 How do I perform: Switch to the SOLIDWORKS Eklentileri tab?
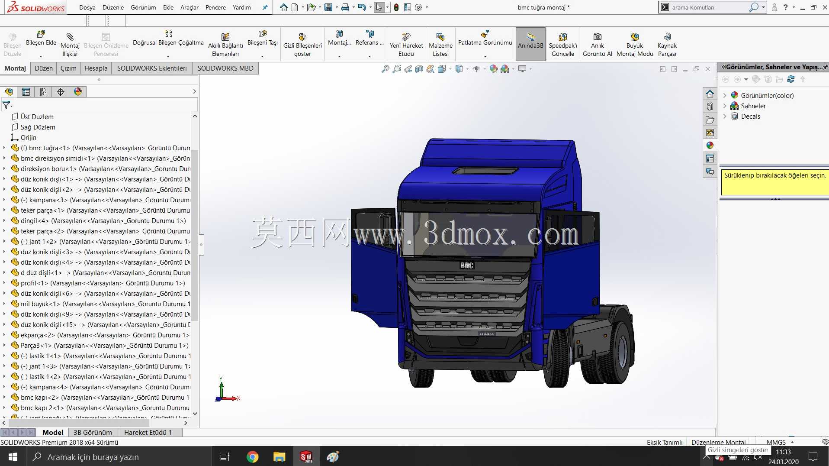tap(152, 68)
